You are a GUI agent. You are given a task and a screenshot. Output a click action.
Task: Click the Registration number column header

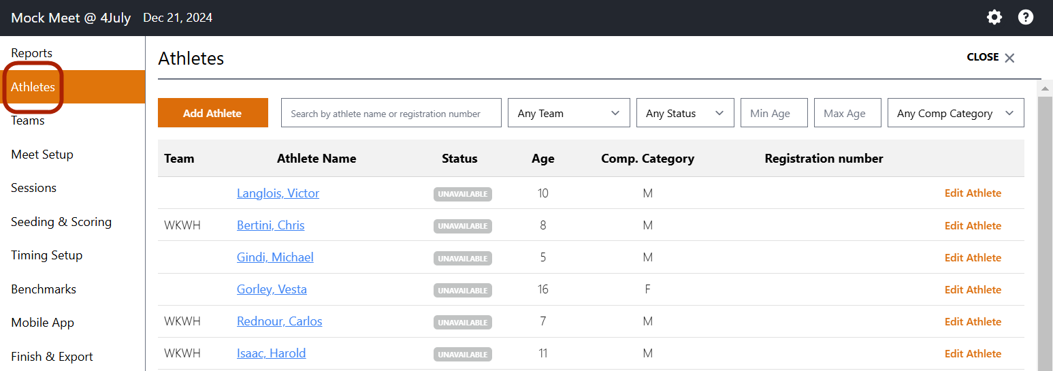point(824,159)
